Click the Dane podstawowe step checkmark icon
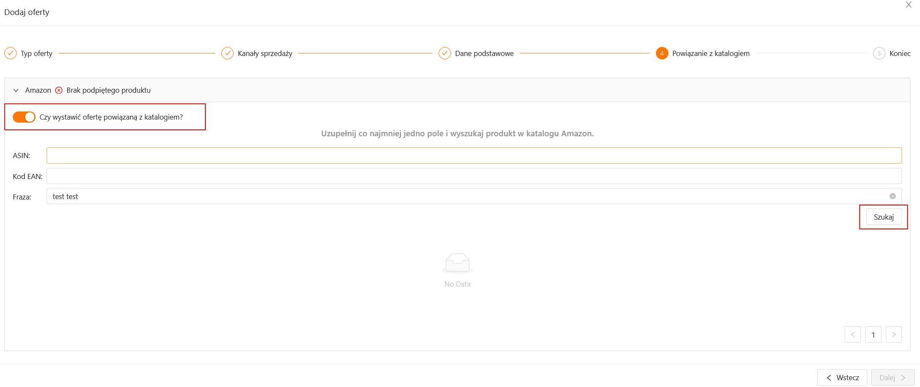The width and height of the screenshot is (920, 387). (445, 53)
